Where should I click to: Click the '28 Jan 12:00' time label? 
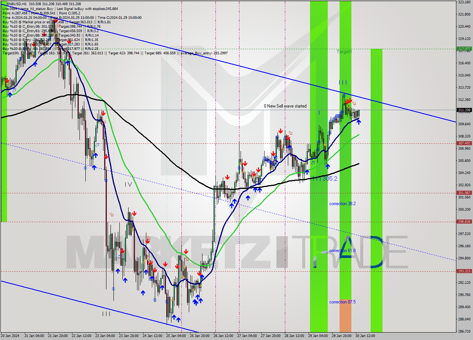pyautogui.click(x=295, y=336)
